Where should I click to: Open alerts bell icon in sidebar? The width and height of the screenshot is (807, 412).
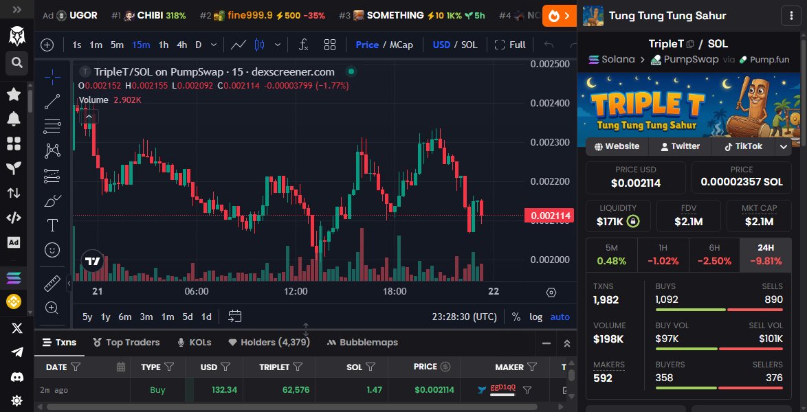[x=14, y=119]
